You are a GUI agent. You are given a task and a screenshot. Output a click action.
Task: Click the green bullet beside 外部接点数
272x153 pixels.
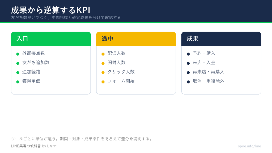[18, 54]
